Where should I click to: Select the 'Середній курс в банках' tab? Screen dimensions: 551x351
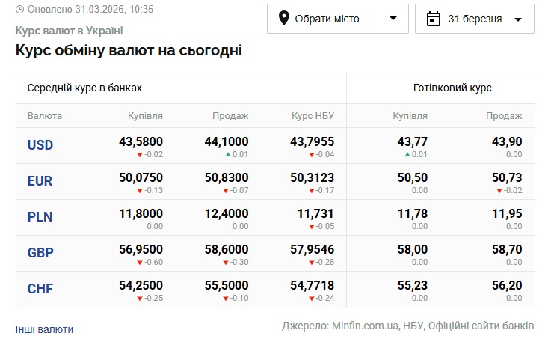(84, 88)
